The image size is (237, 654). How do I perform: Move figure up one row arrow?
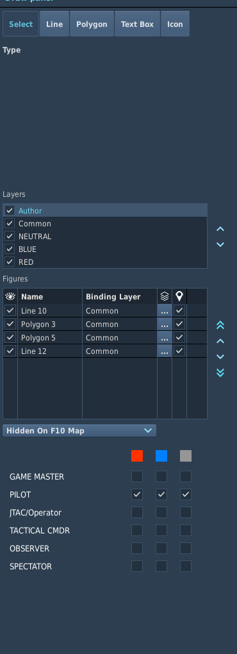[x=220, y=341]
